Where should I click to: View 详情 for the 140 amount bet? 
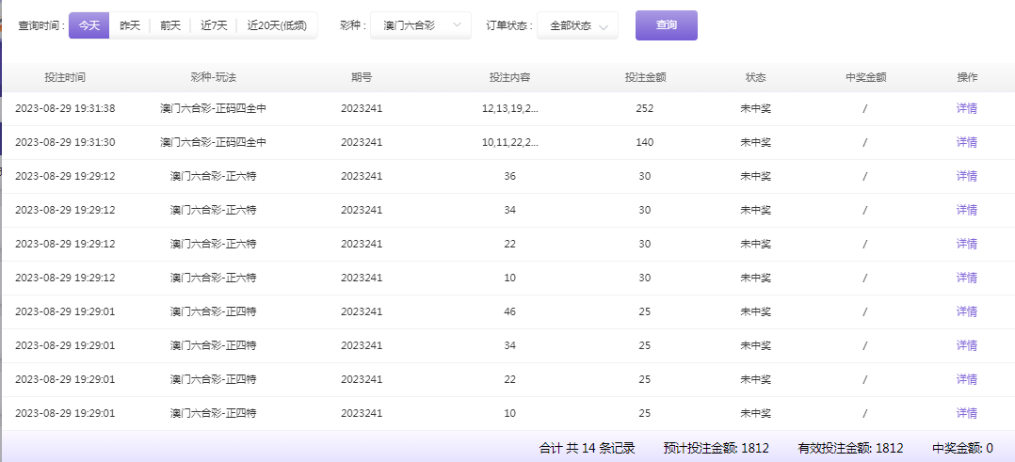coord(966,142)
